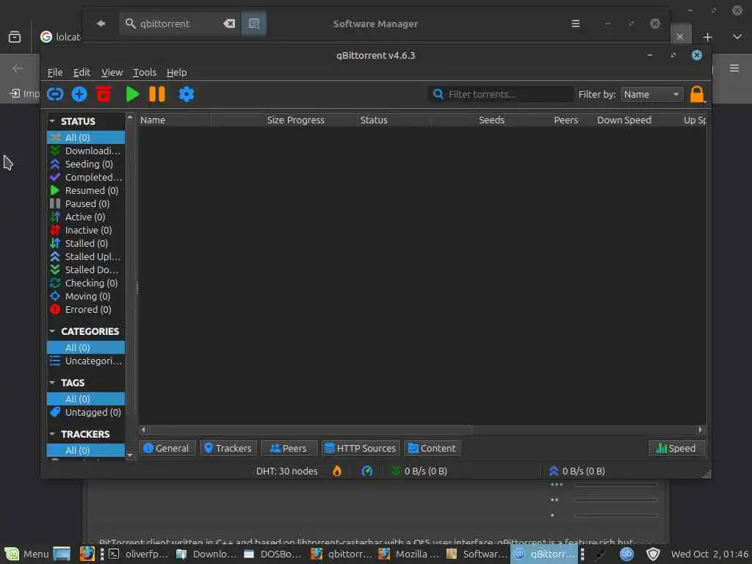This screenshot has height=564, width=752.
Task: Sort by the Seeds column header
Action: point(469,120)
